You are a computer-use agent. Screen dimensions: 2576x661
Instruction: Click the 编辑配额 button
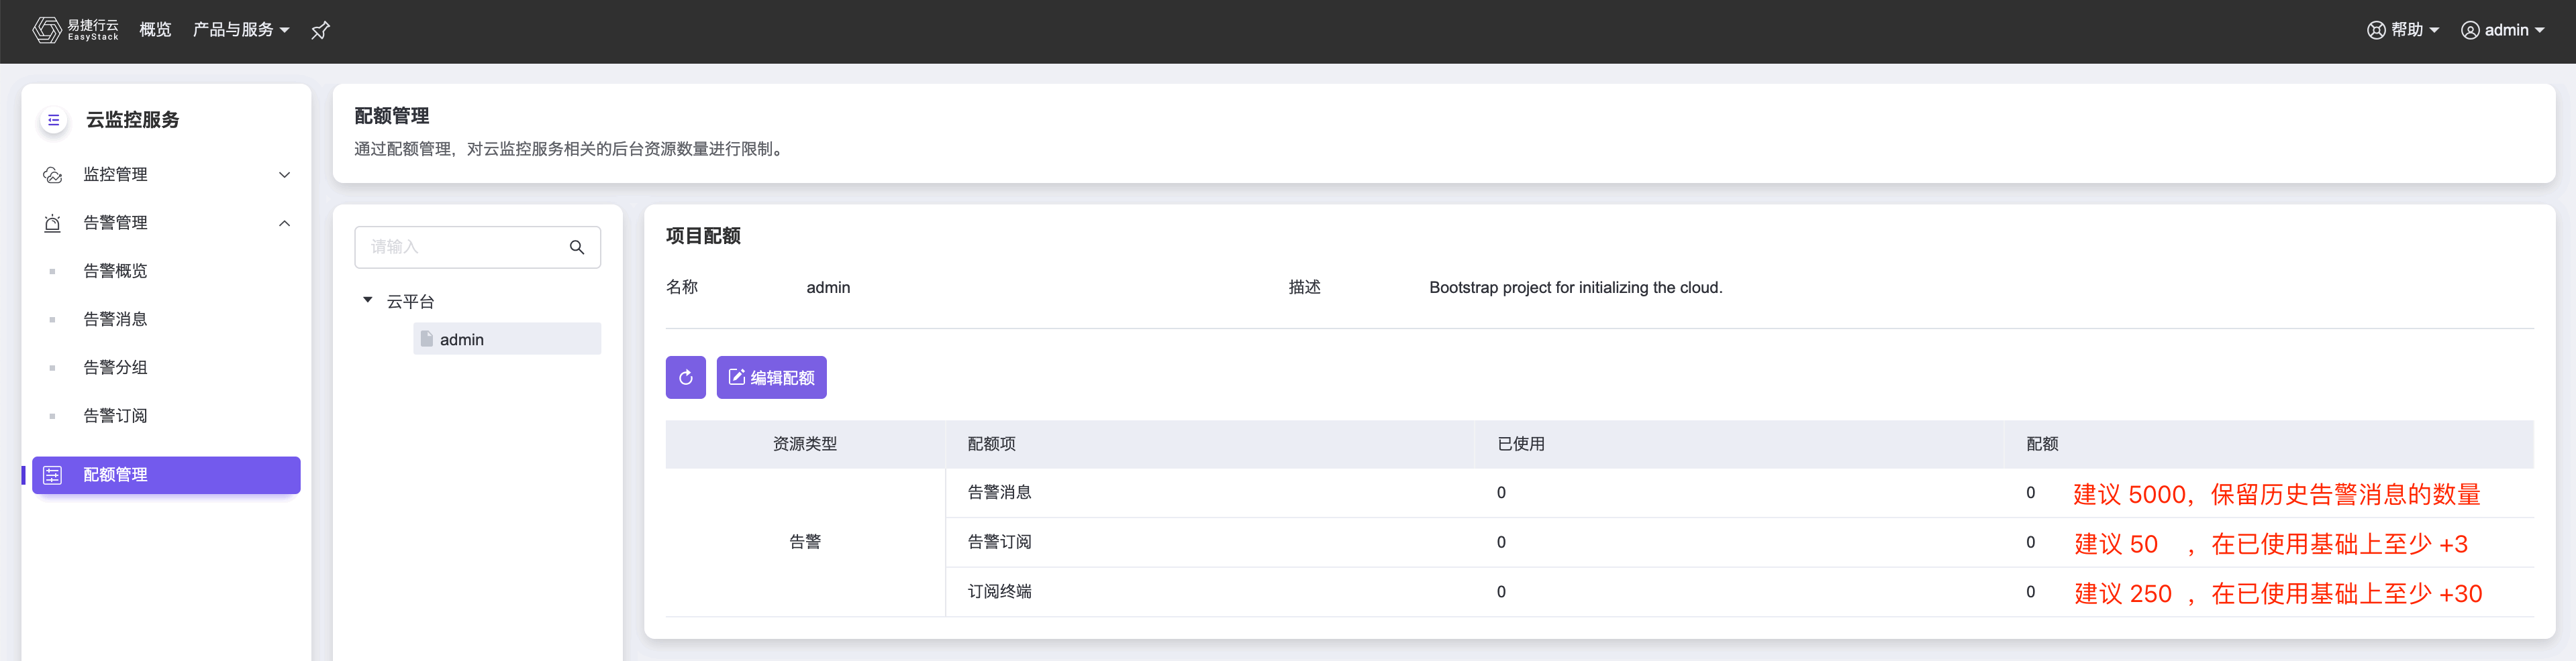(771, 377)
